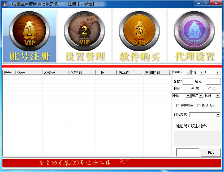Open the 1日 birth day dropdown

(212, 72)
